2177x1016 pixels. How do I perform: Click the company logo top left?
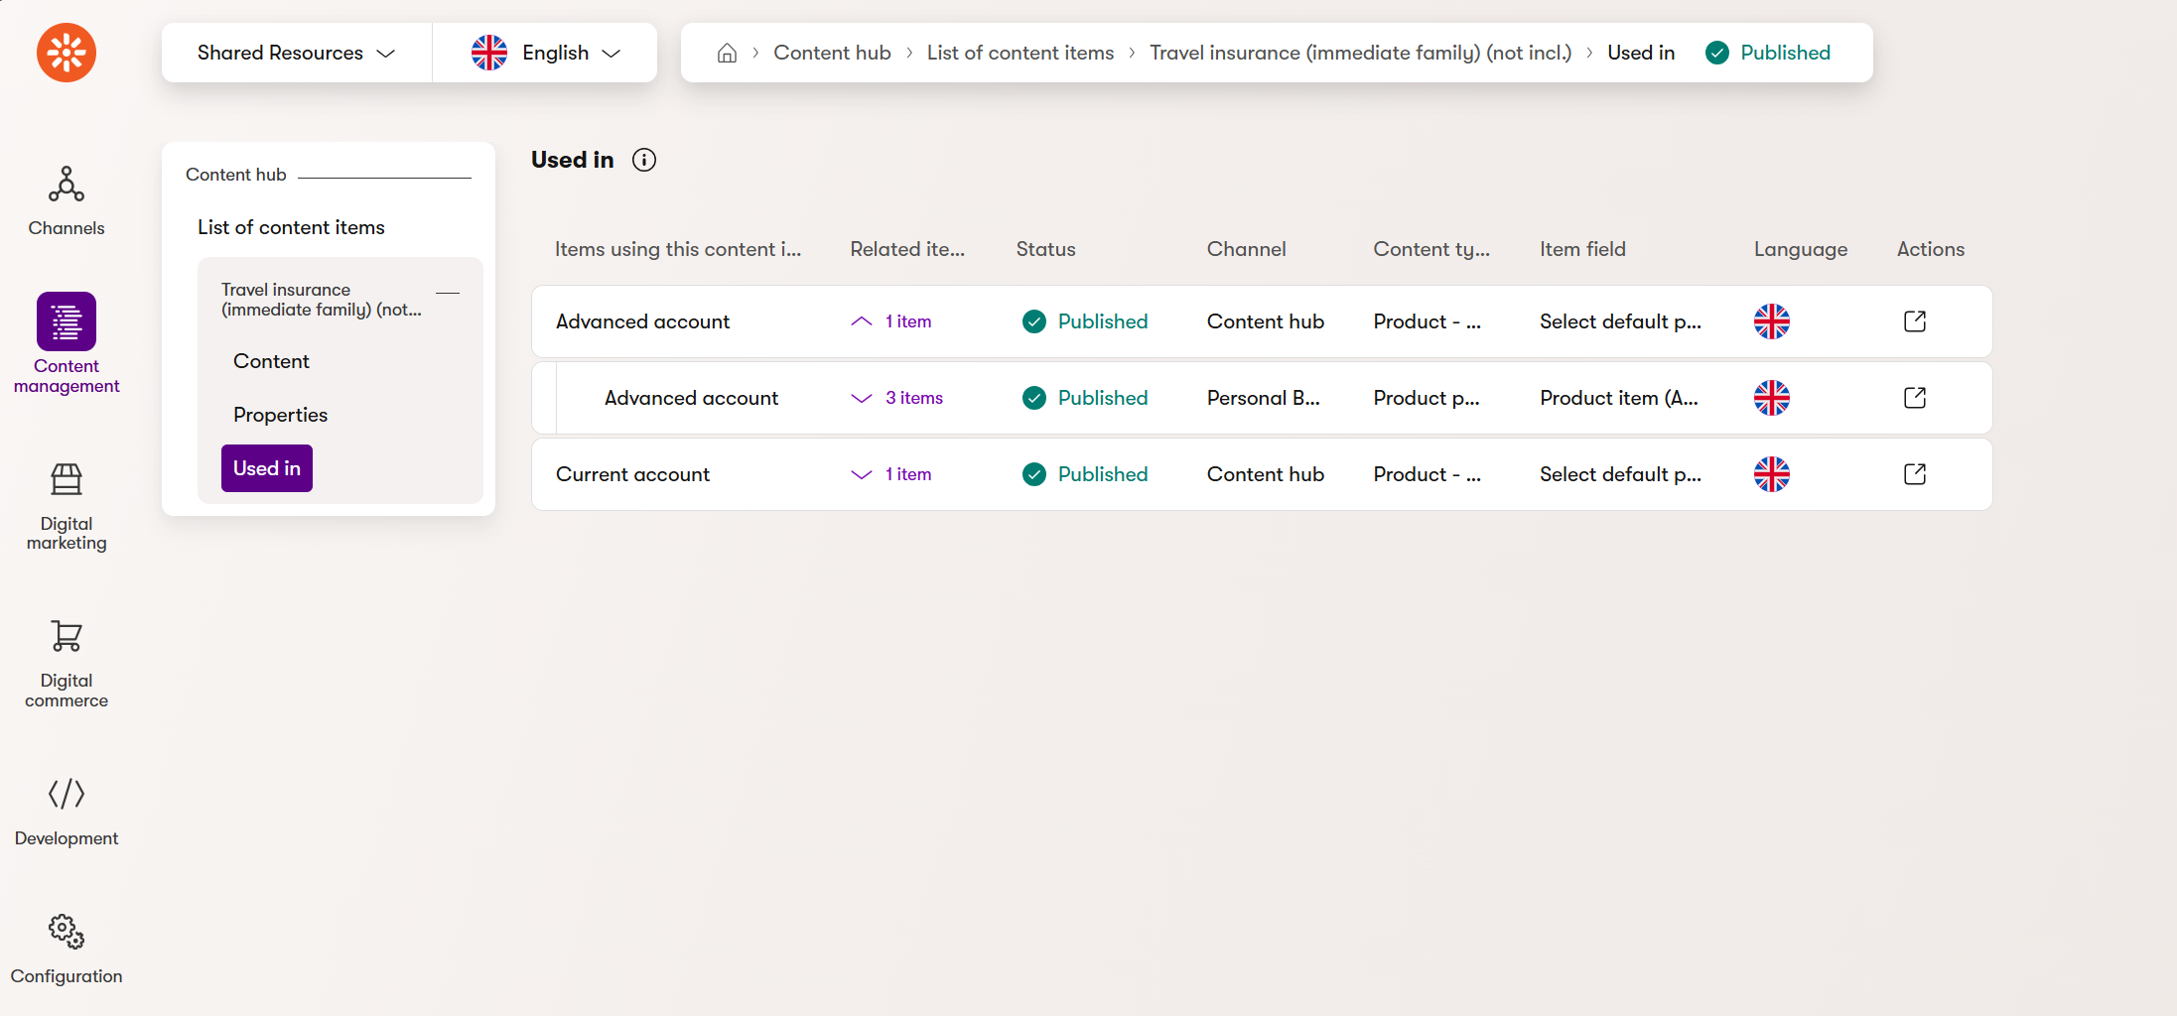coord(66,53)
